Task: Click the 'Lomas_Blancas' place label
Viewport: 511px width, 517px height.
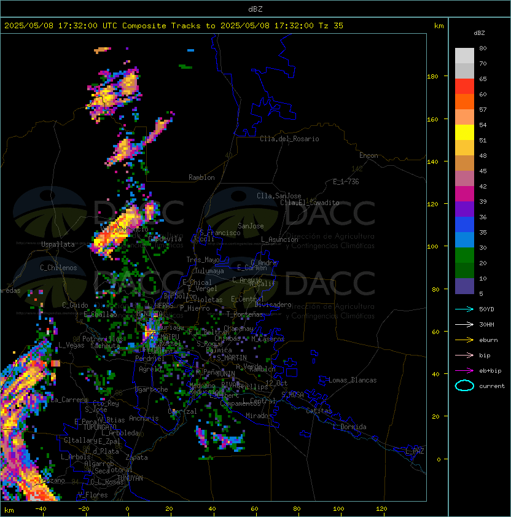Action: click(x=353, y=380)
